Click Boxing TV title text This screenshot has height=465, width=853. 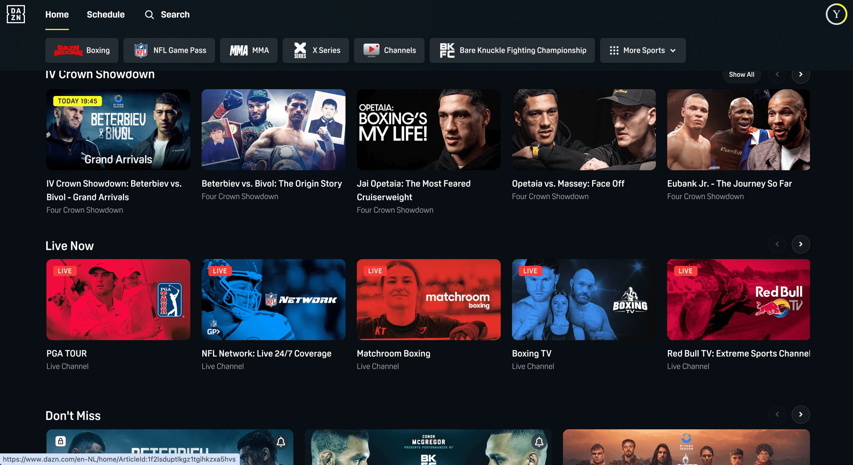[532, 353]
